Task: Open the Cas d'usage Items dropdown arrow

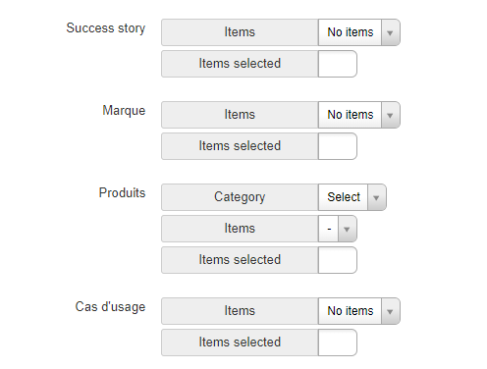Action: click(390, 311)
